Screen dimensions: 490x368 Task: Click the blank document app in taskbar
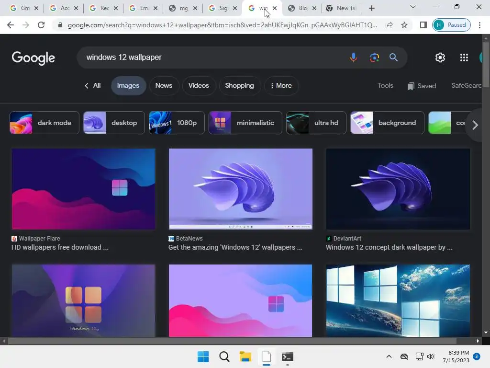tap(266, 356)
